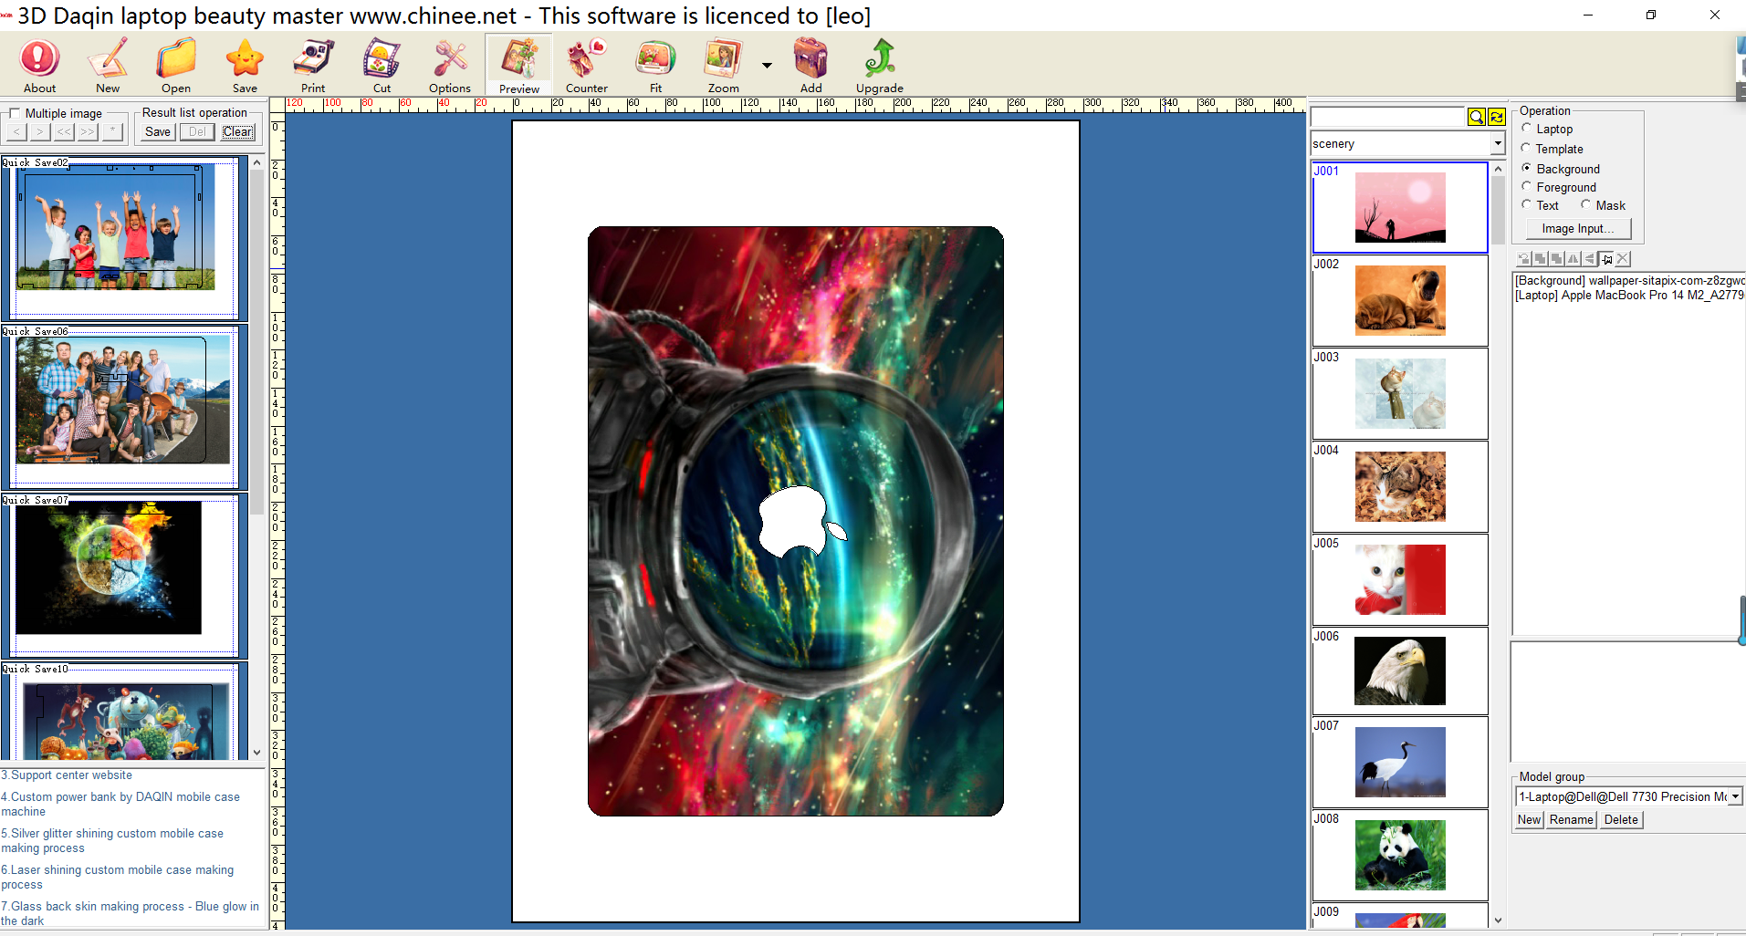
Task: Select the J002 dog image thumbnail
Action: (1400, 300)
